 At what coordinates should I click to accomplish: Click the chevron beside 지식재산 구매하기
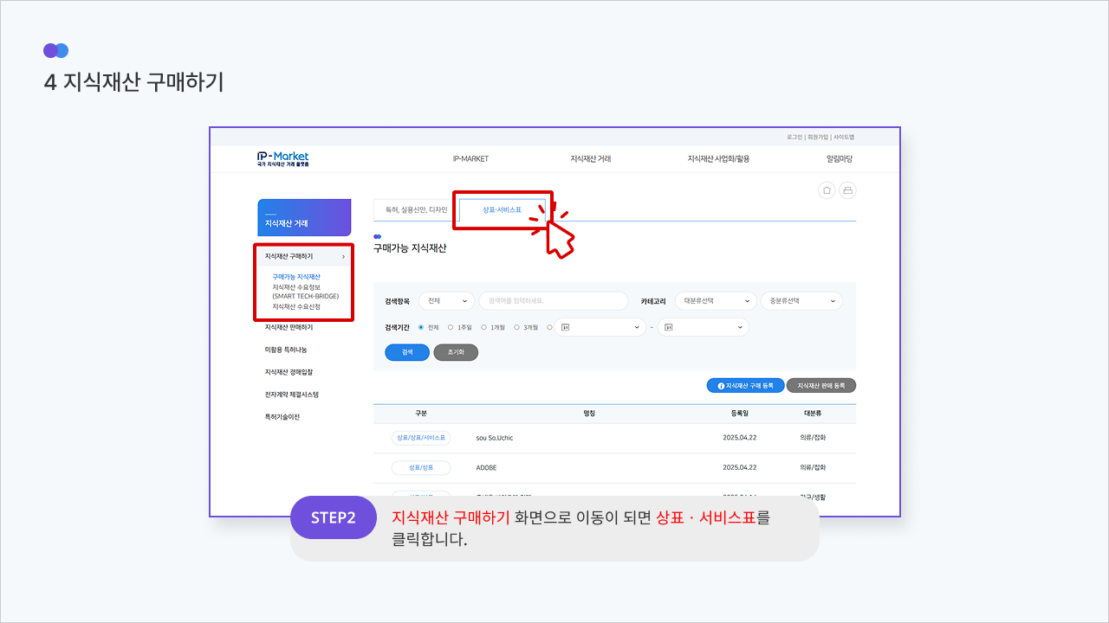(x=343, y=257)
